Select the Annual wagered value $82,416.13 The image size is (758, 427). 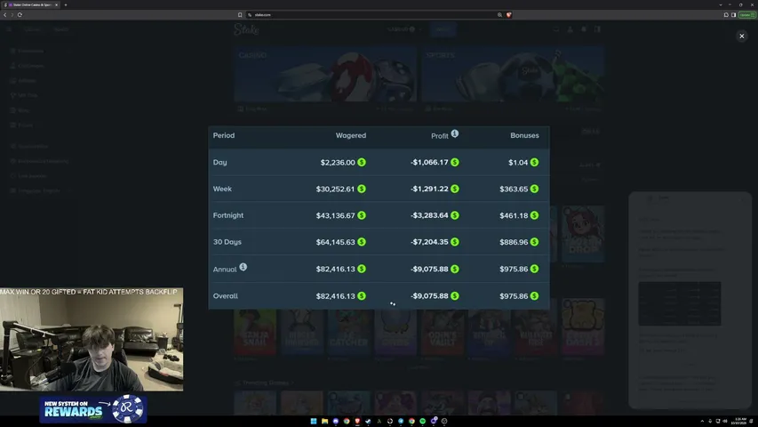(336, 269)
